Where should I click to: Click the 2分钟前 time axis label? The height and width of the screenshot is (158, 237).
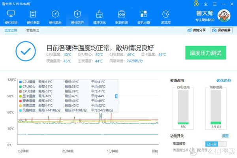point(68,151)
